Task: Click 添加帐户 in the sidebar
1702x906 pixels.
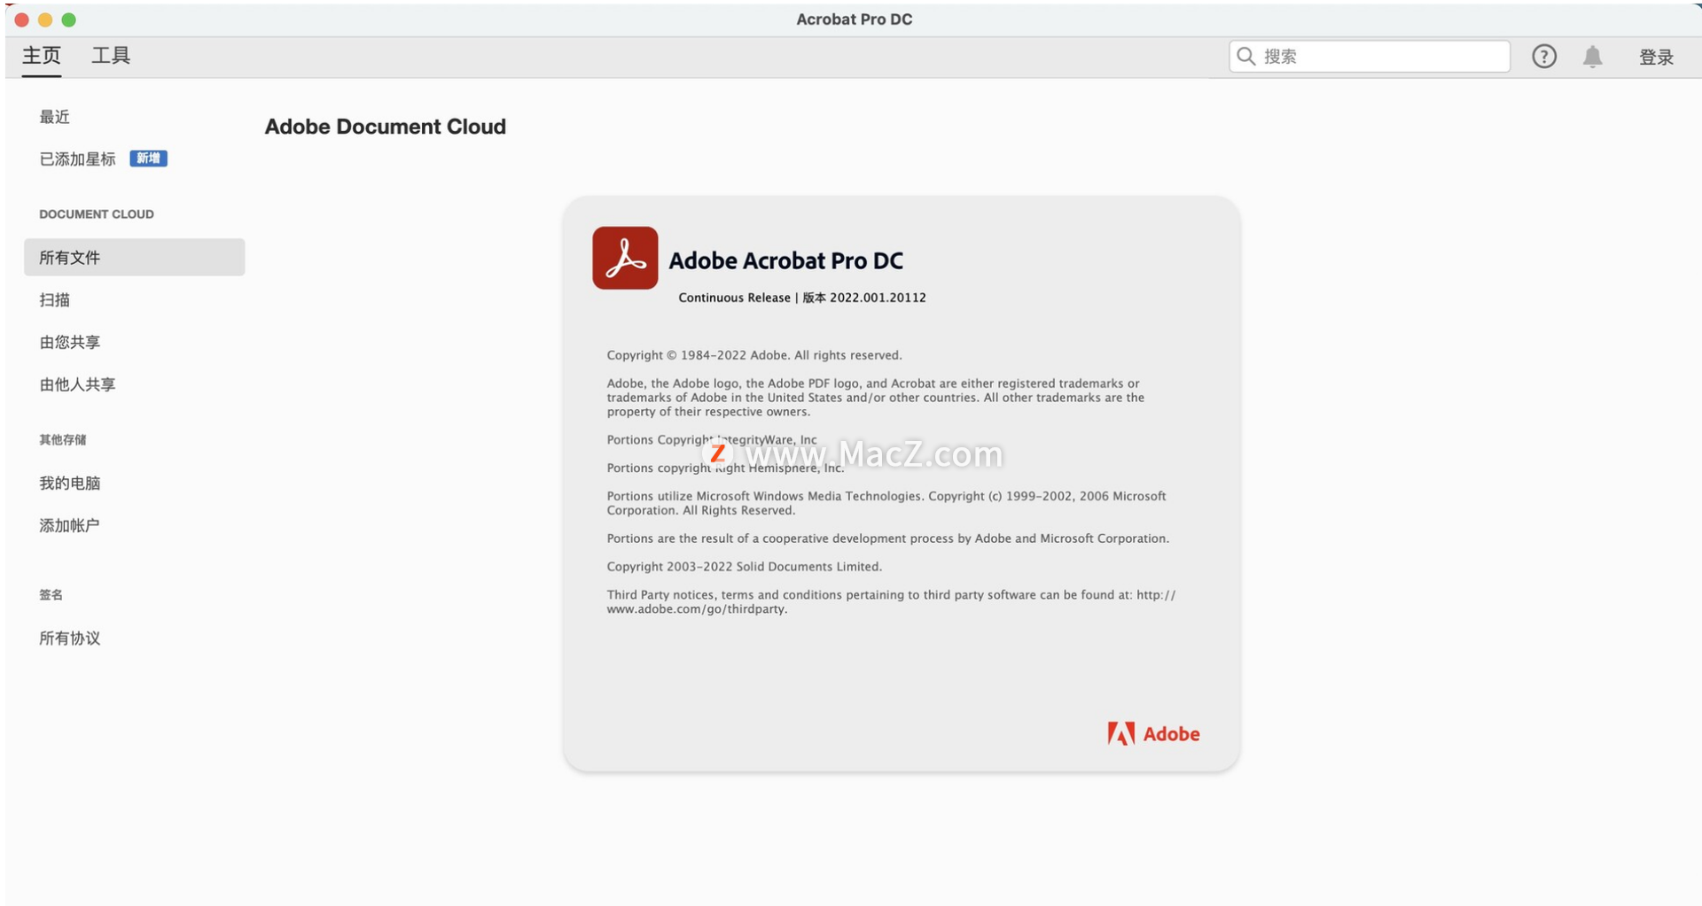Action: click(x=70, y=526)
